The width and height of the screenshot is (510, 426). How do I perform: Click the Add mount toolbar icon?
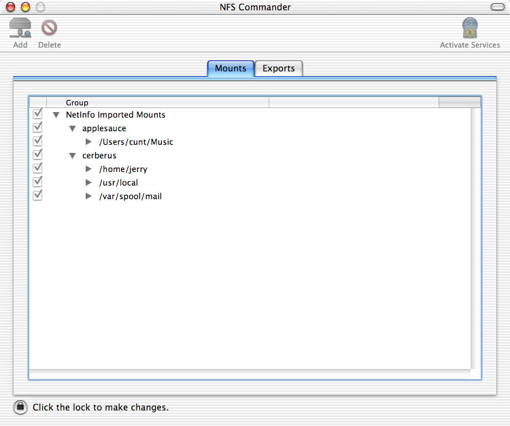point(20,29)
